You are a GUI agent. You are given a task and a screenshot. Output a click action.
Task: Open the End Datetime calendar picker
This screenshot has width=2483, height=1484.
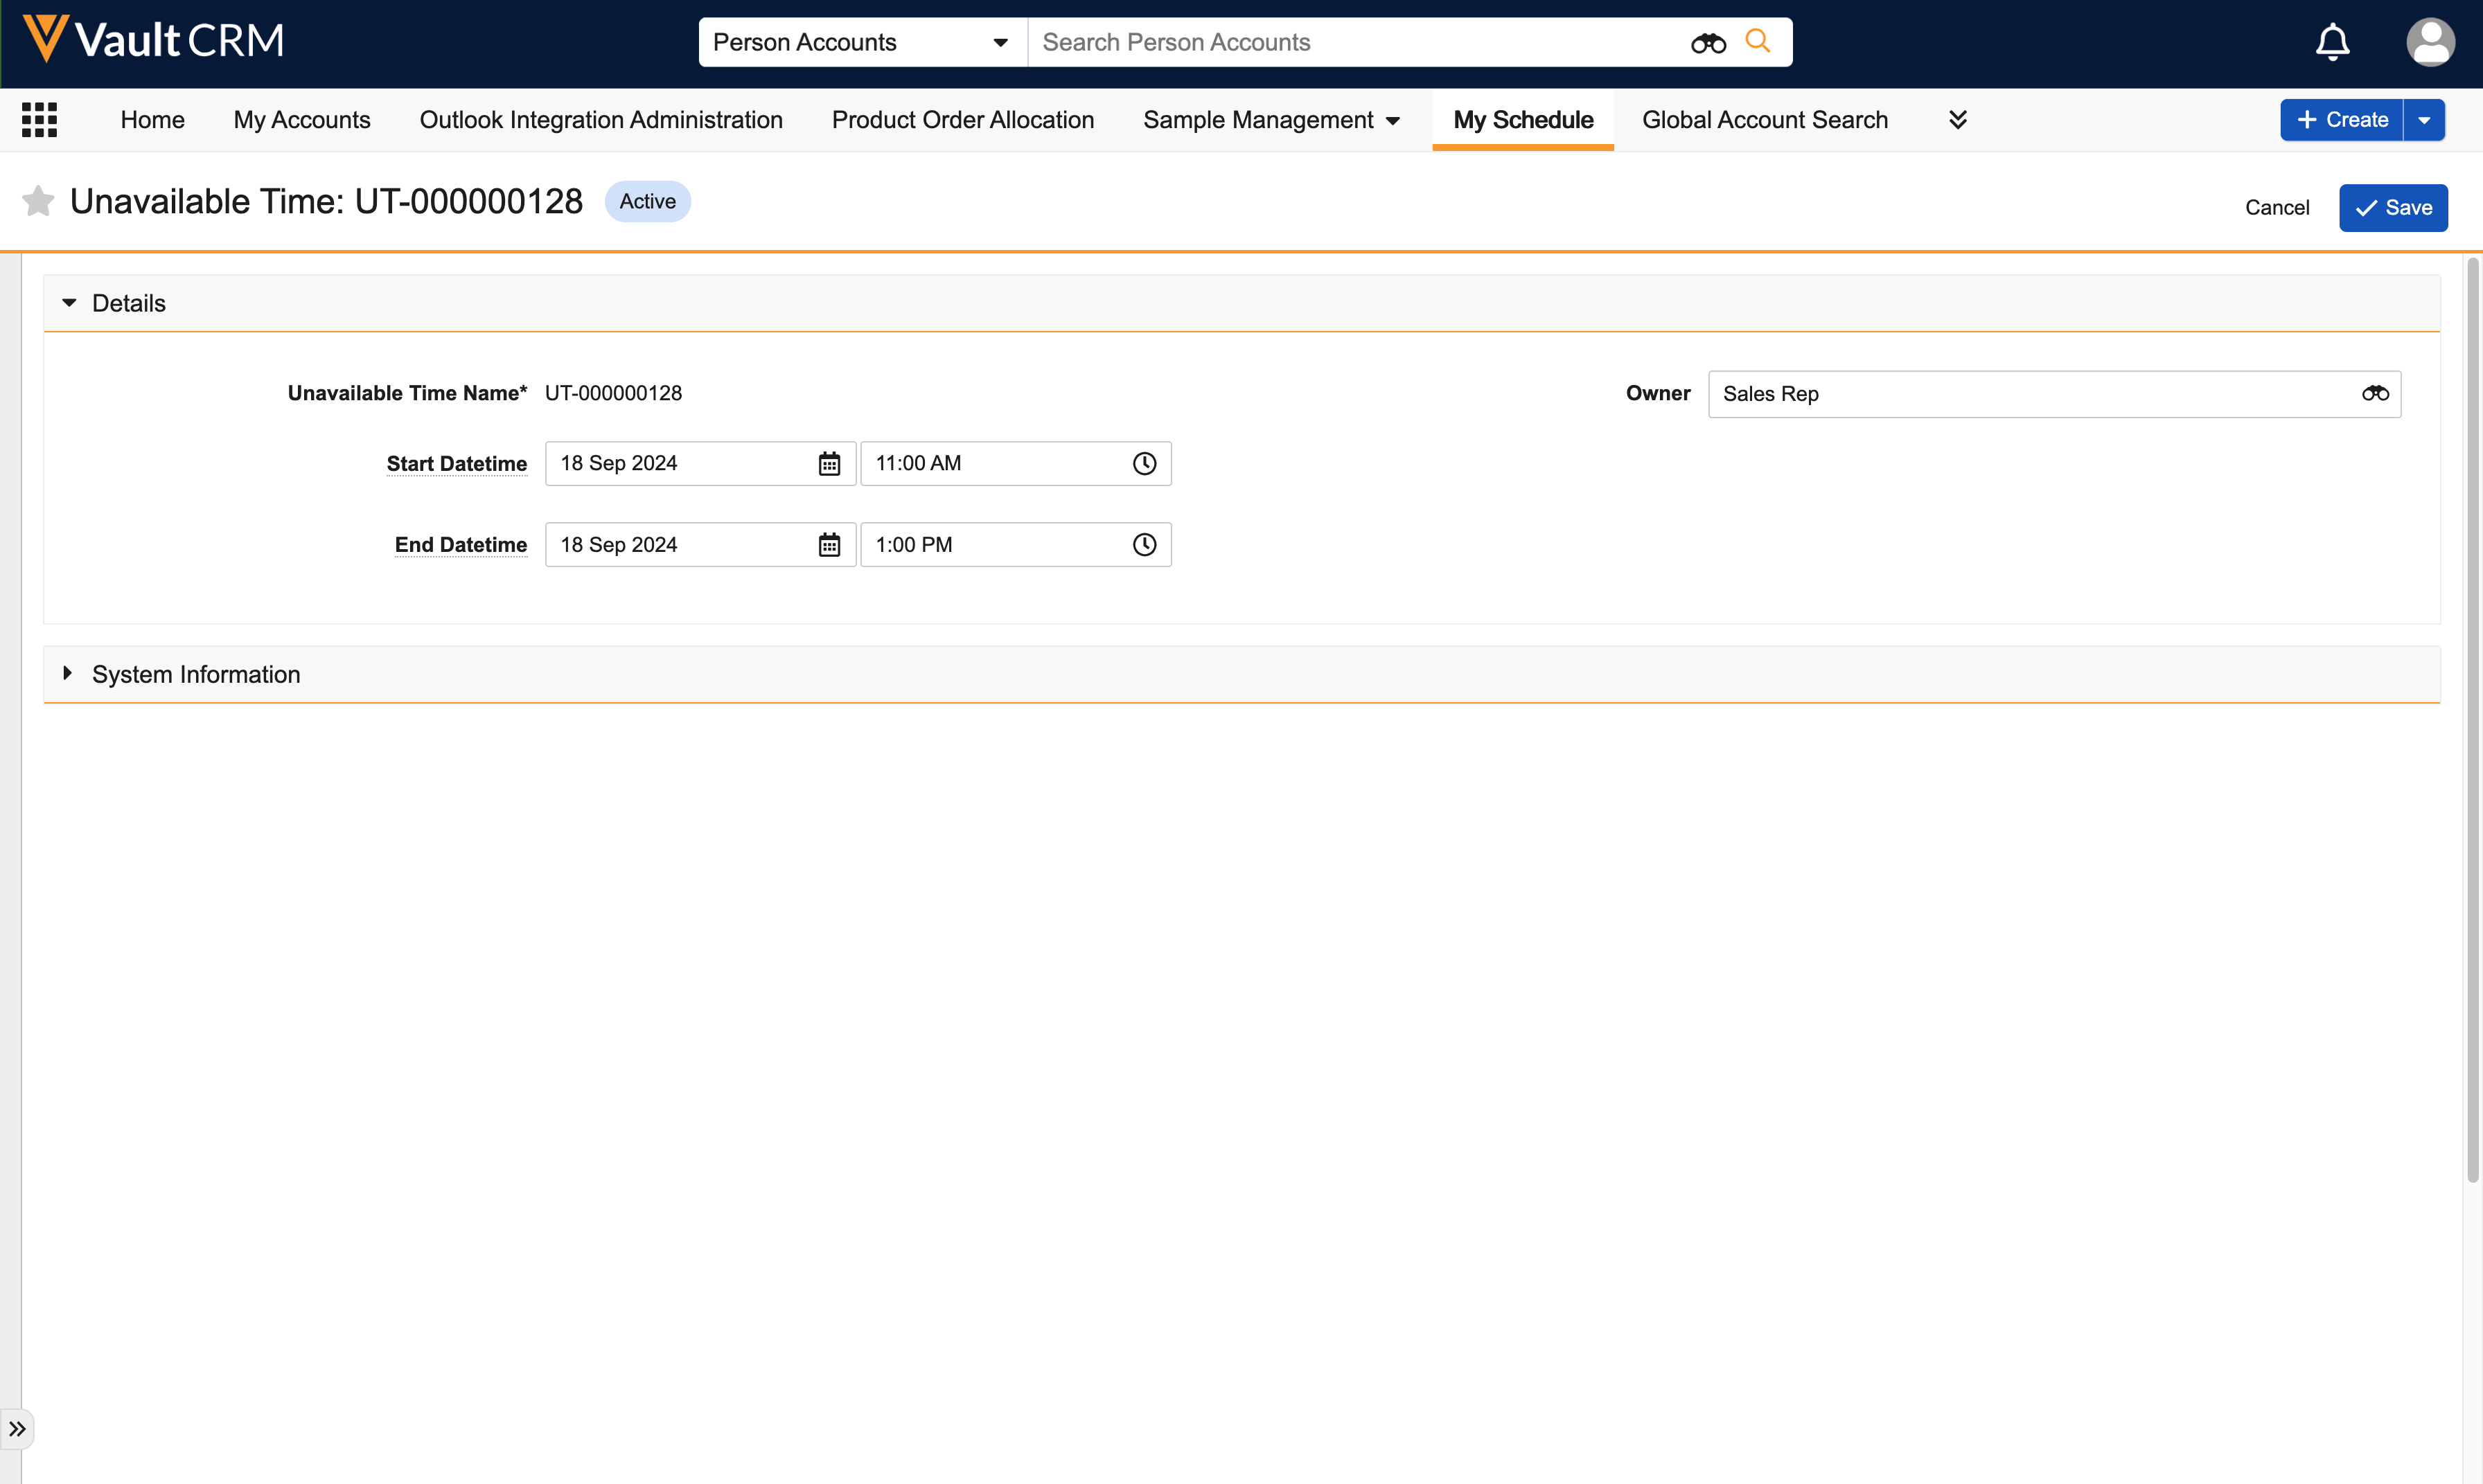829,545
